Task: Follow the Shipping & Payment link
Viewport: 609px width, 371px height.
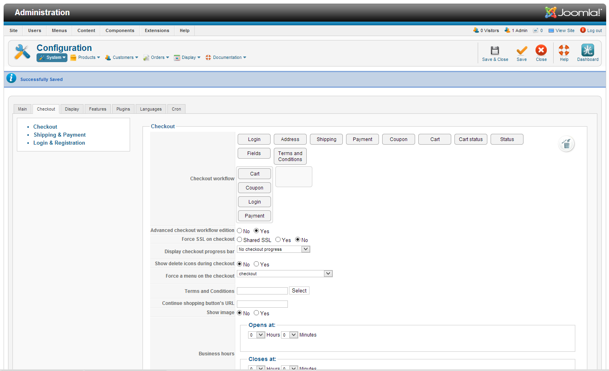Action: pyautogui.click(x=59, y=135)
